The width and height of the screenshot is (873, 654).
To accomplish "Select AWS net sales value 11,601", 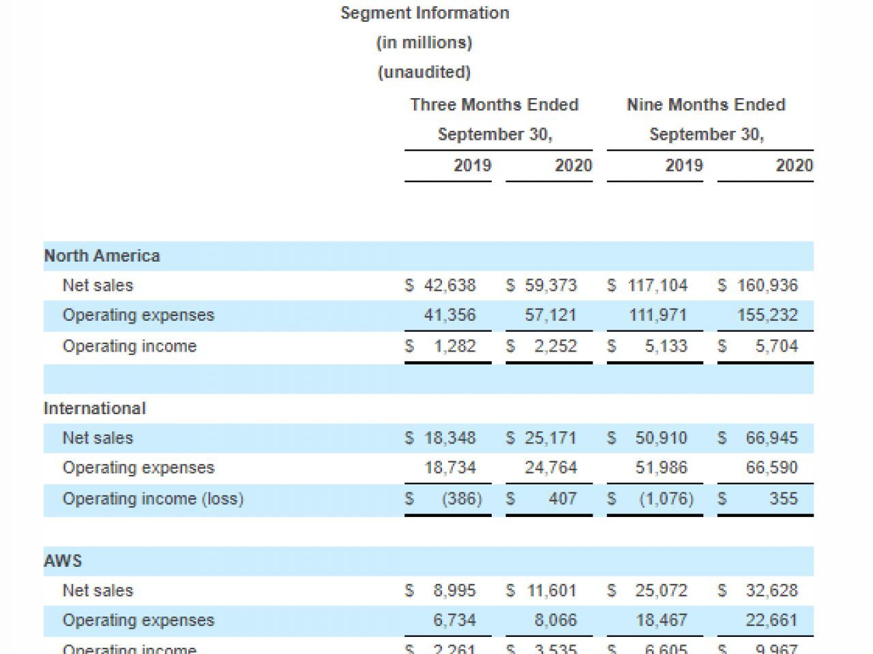I will coord(551,591).
